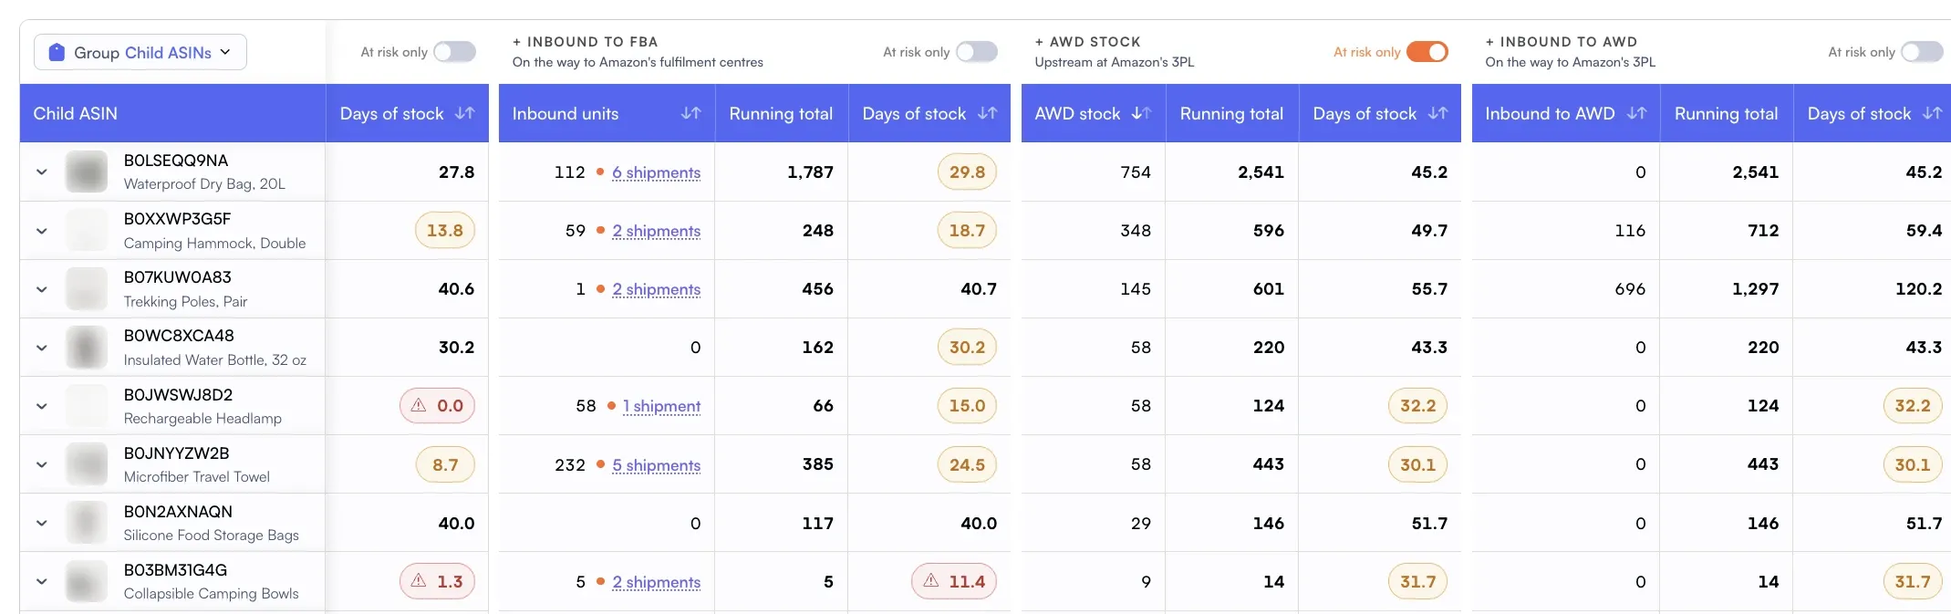Click AWD stock value 754
This screenshot has height=614, width=1951.
(1136, 172)
